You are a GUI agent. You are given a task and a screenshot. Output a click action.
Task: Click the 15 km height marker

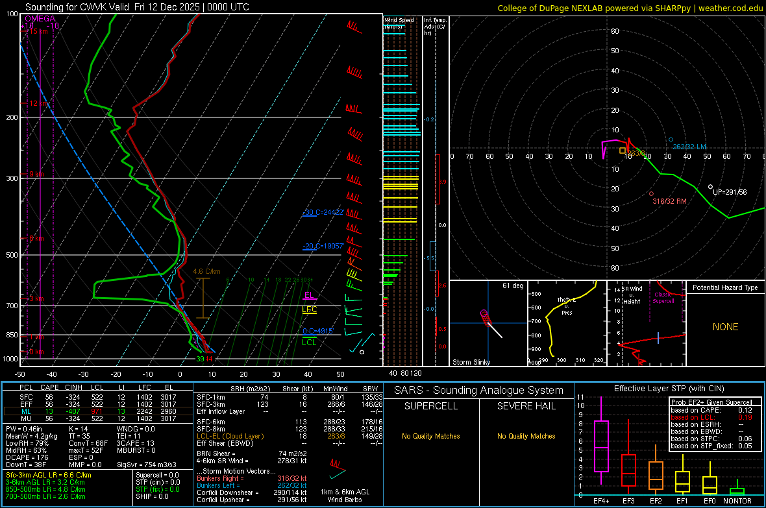point(37,31)
